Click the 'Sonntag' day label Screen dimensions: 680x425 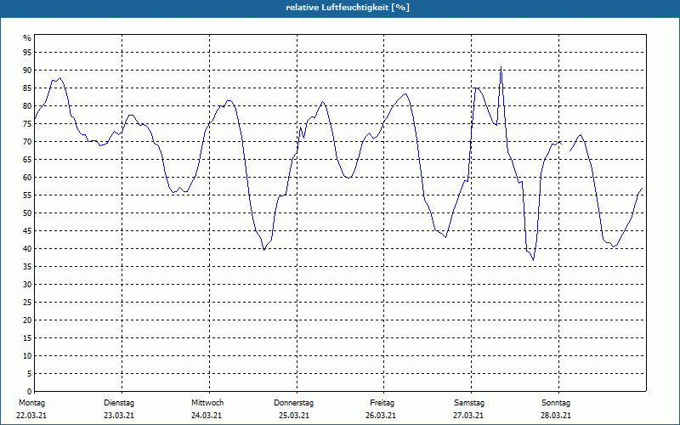point(556,403)
